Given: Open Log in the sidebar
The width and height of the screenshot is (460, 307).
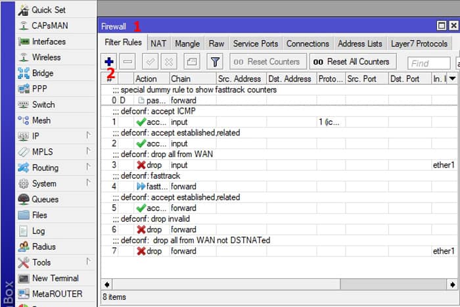Looking at the screenshot, I should point(55,231).
